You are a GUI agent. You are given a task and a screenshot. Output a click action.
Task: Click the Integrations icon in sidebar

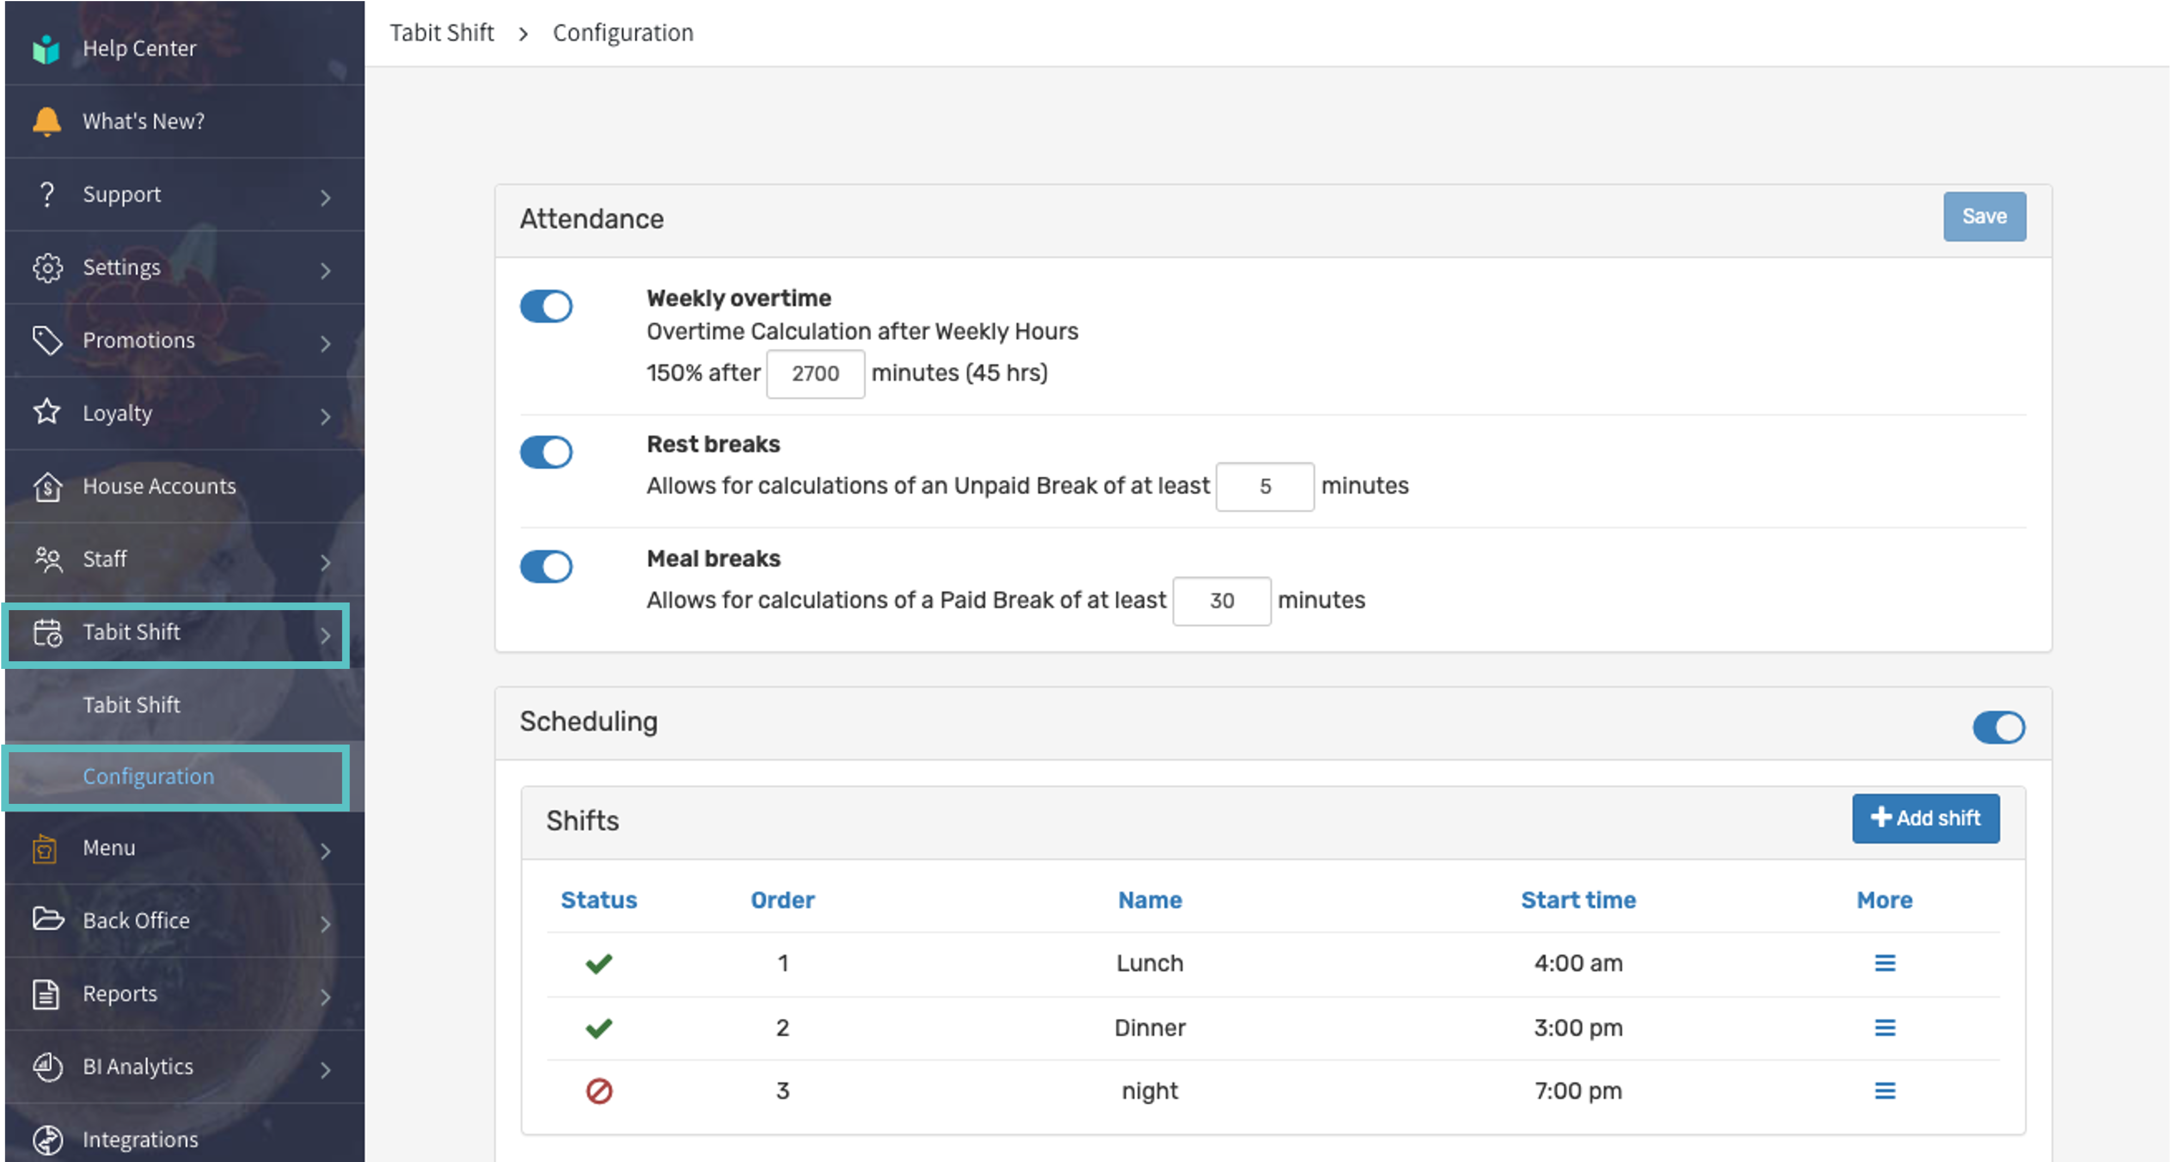click(47, 1139)
